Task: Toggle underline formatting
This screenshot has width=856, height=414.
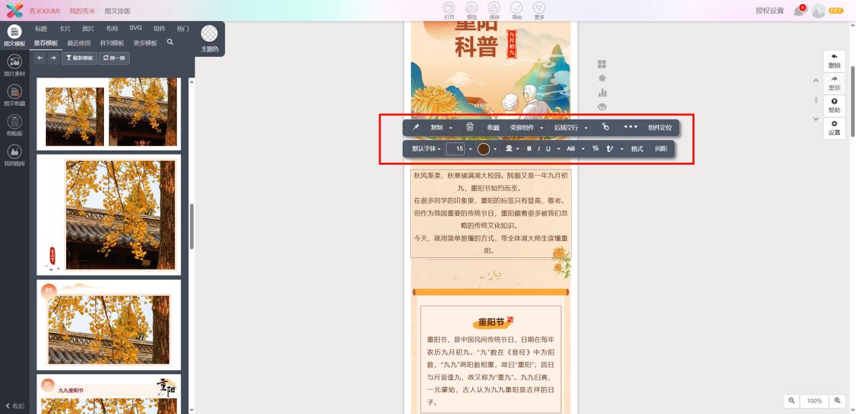Action: point(548,149)
